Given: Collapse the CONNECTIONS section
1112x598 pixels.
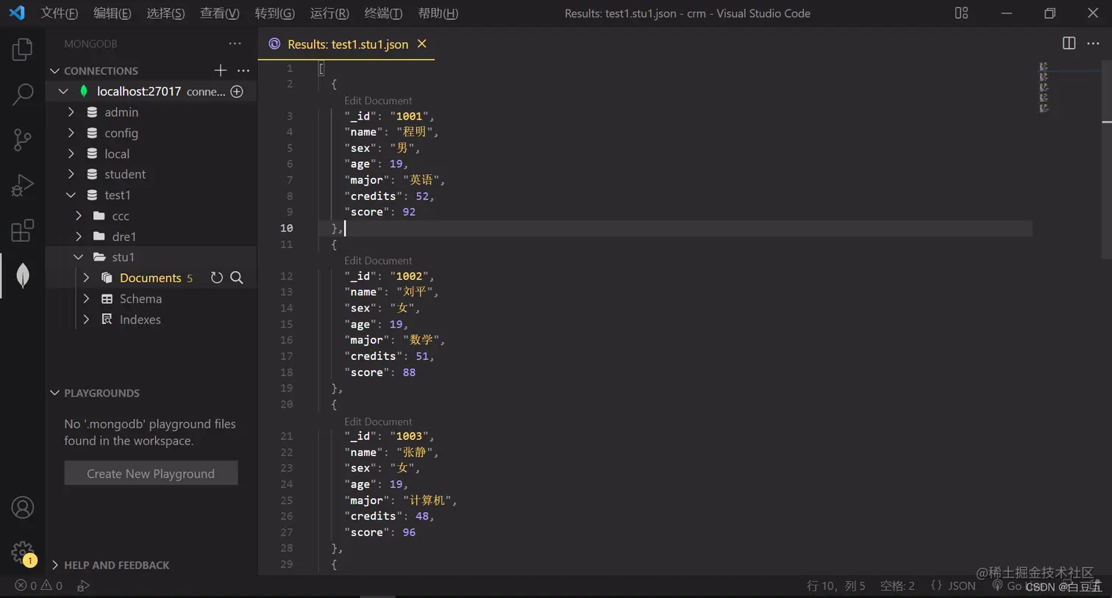Looking at the screenshot, I should coord(54,71).
